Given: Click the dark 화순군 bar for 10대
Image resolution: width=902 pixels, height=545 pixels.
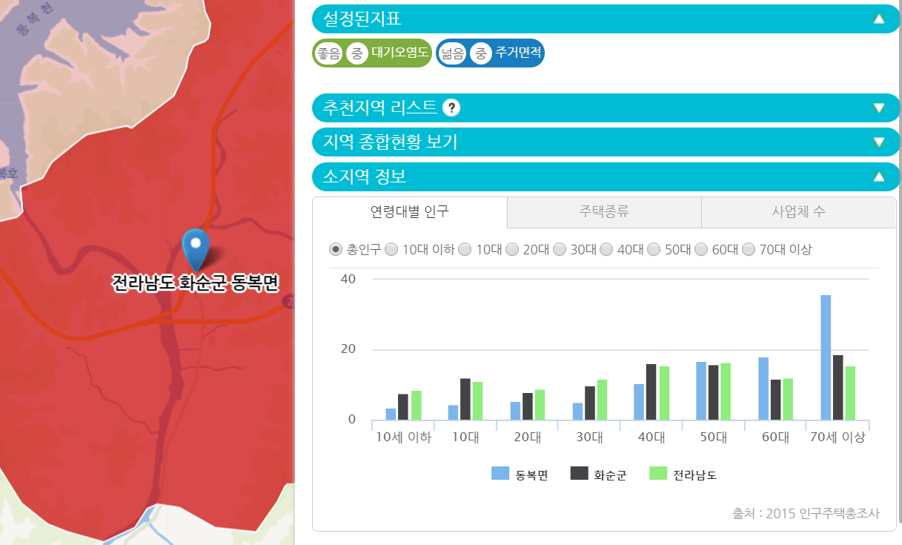Looking at the screenshot, I should click(465, 399).
